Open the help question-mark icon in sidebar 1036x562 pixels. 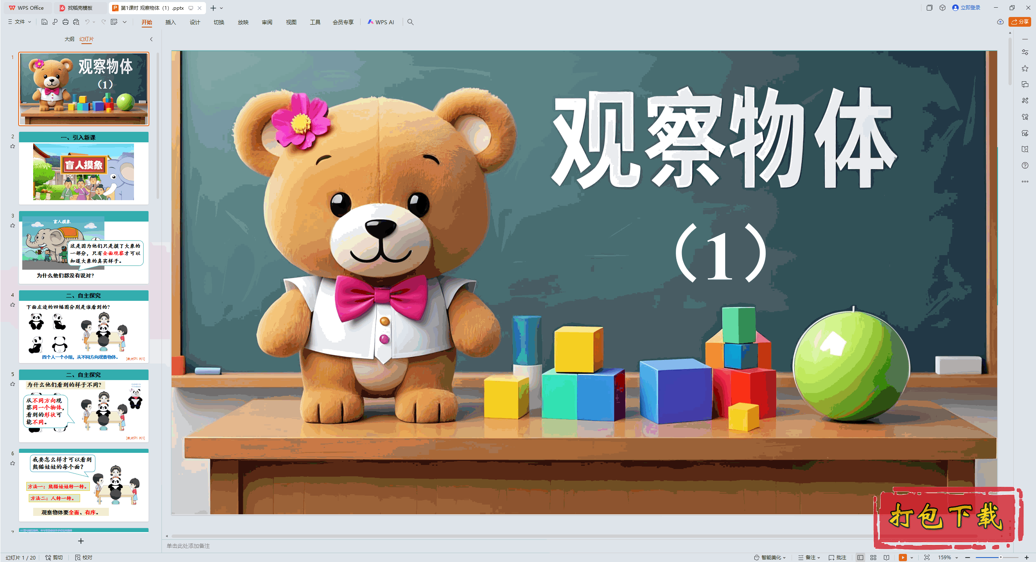click(1025, 165)
